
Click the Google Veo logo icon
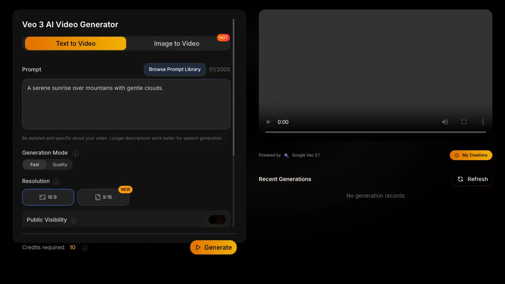286,155
